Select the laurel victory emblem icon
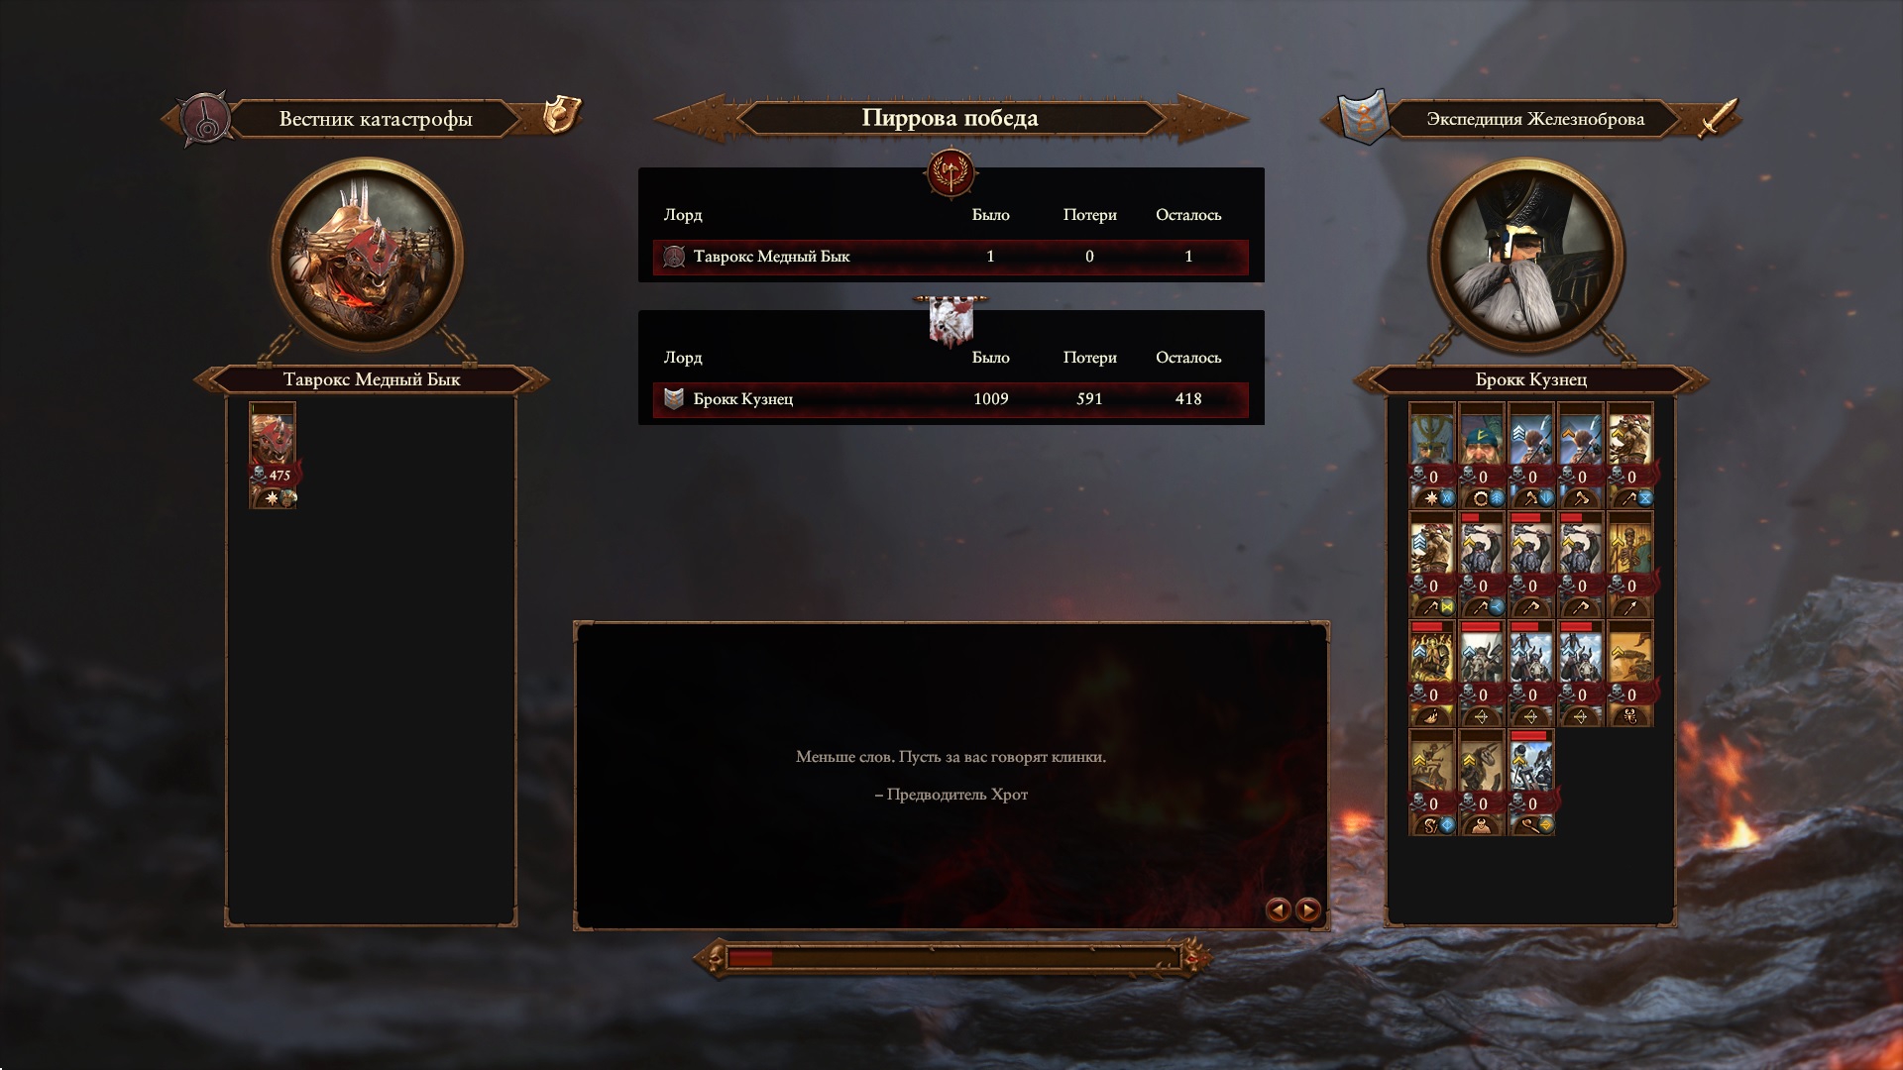The image size is (1903, 1070). [x=951, y=173]
